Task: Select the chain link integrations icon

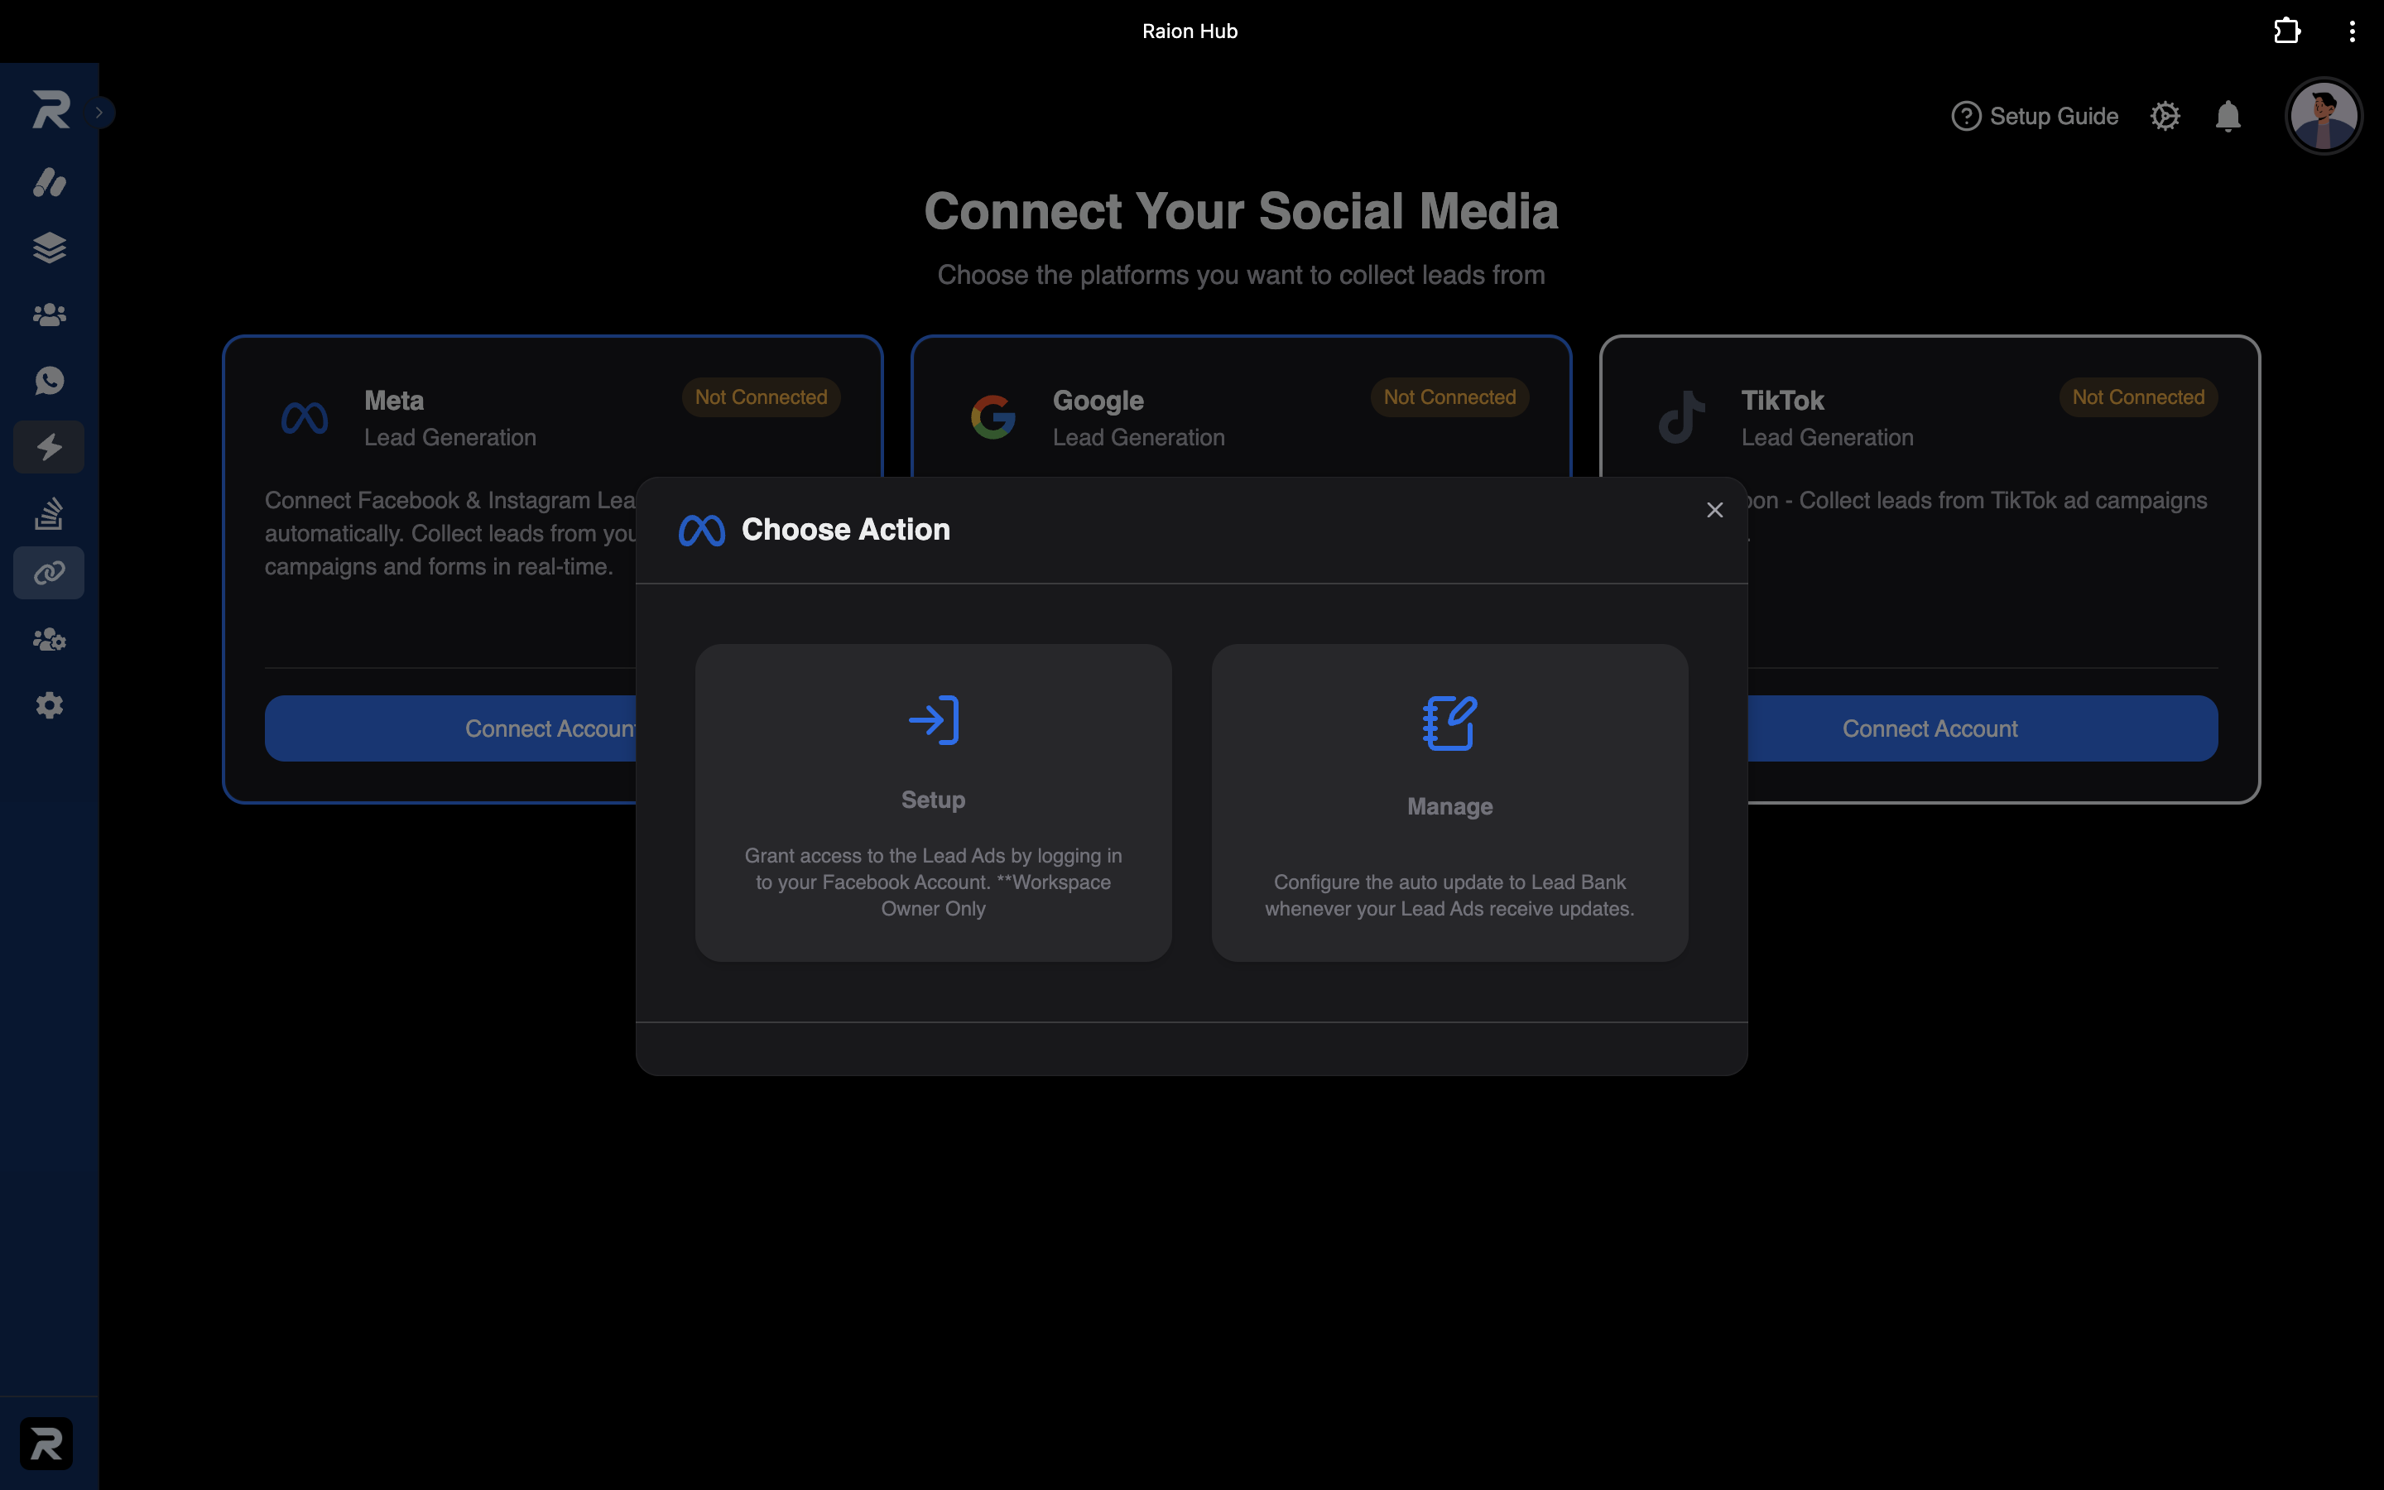Action: pos(50,573)
